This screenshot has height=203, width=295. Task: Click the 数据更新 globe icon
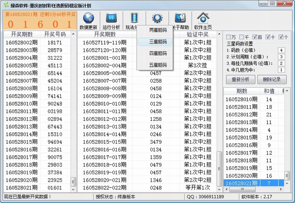click(88, 18)
